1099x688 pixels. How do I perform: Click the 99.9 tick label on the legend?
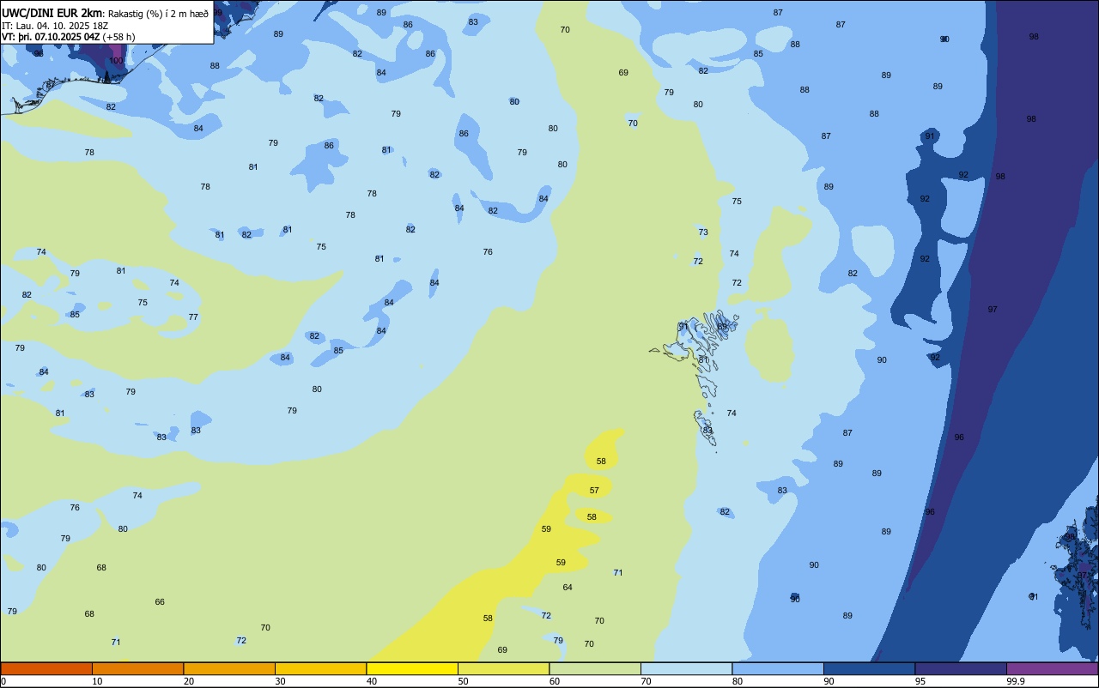pyautogui.click(x=1016, y=681)
